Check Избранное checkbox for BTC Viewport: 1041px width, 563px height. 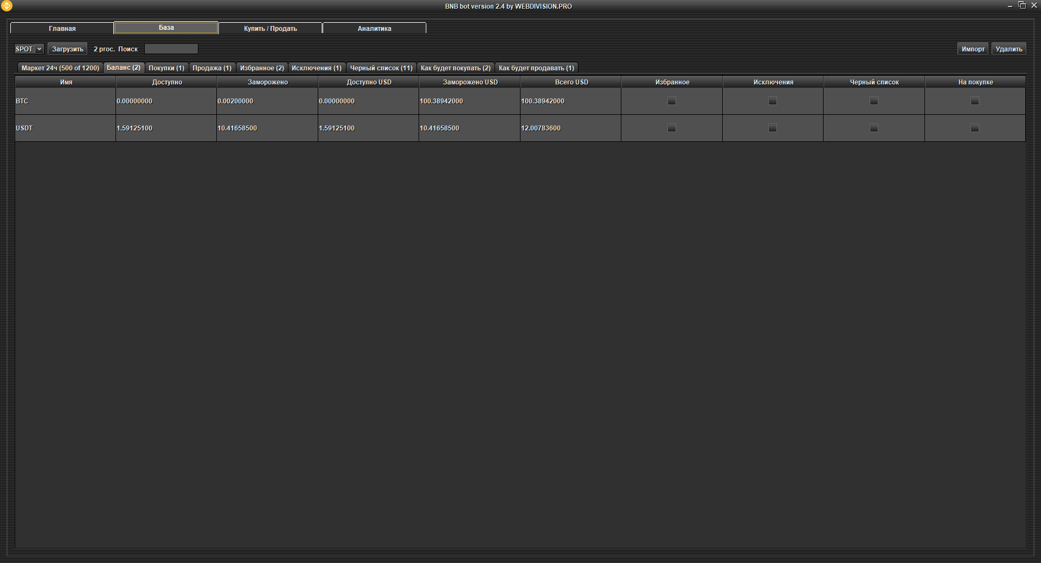672,101
